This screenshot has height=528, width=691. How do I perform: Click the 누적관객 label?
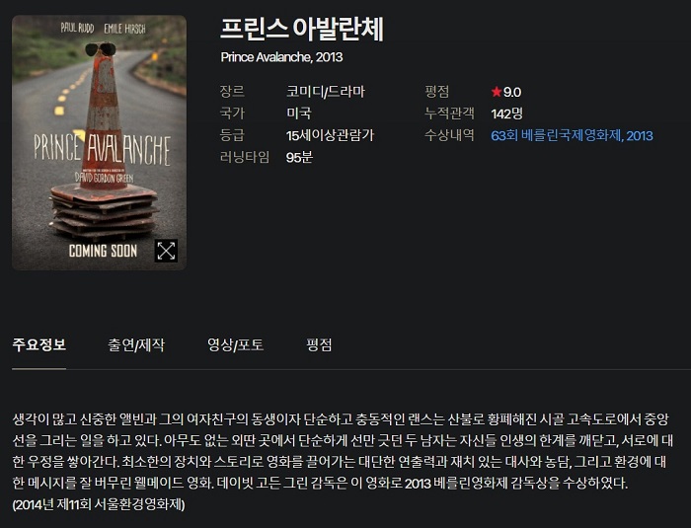tap(449, 113)
